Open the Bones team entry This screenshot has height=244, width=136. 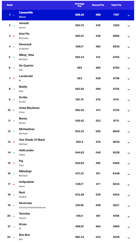(23, 118)
